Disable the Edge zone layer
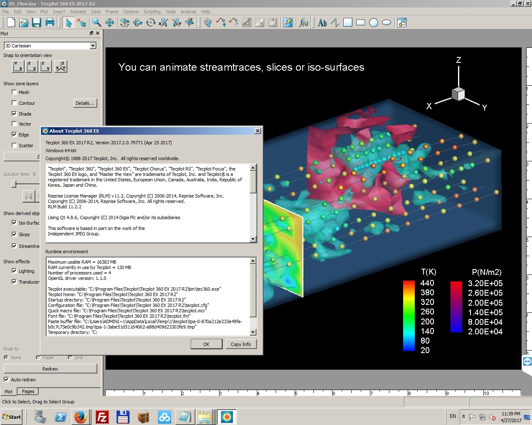The width and height of the screenshot is (532, 425). (14, 134)
